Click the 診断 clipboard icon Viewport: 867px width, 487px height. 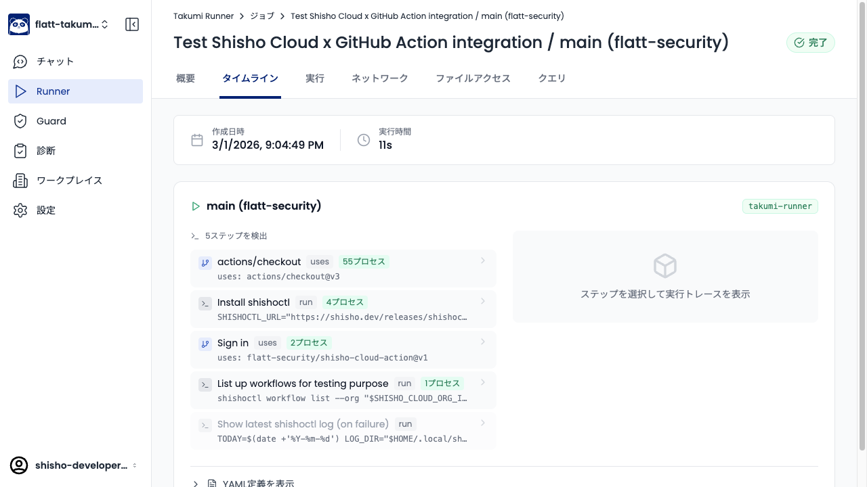[20, 151]
